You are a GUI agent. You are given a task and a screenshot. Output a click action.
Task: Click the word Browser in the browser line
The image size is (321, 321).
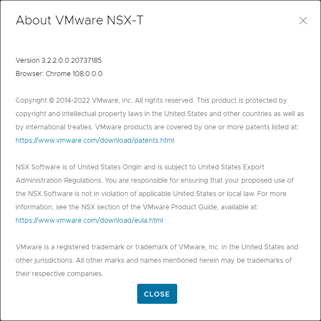click(x=29, y=74)
